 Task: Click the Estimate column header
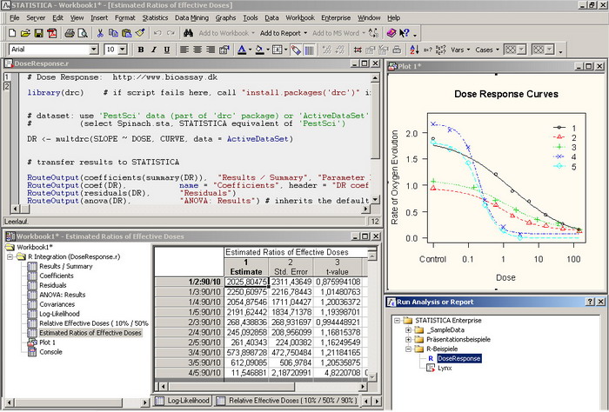[246, 268]
